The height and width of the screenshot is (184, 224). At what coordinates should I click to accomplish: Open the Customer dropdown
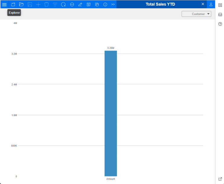[196, 14]
